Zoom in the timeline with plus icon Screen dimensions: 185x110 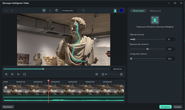coord(121,74)
